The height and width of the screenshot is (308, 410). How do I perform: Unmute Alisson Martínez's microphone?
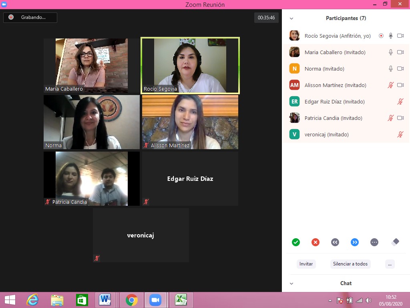[x=391, y=85]
